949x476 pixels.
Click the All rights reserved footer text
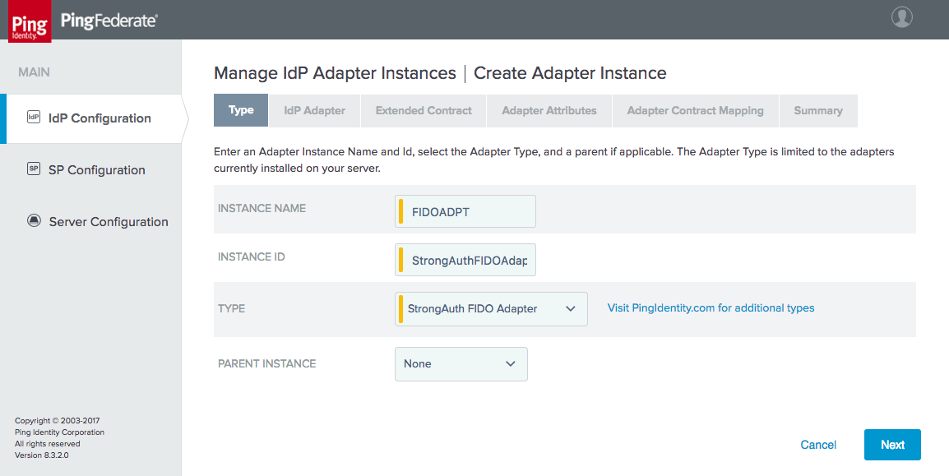click(47, 443)
